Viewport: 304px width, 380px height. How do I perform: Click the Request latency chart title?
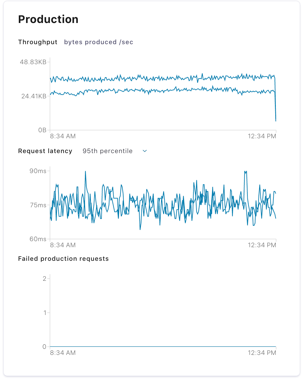[x=45, y=151]
